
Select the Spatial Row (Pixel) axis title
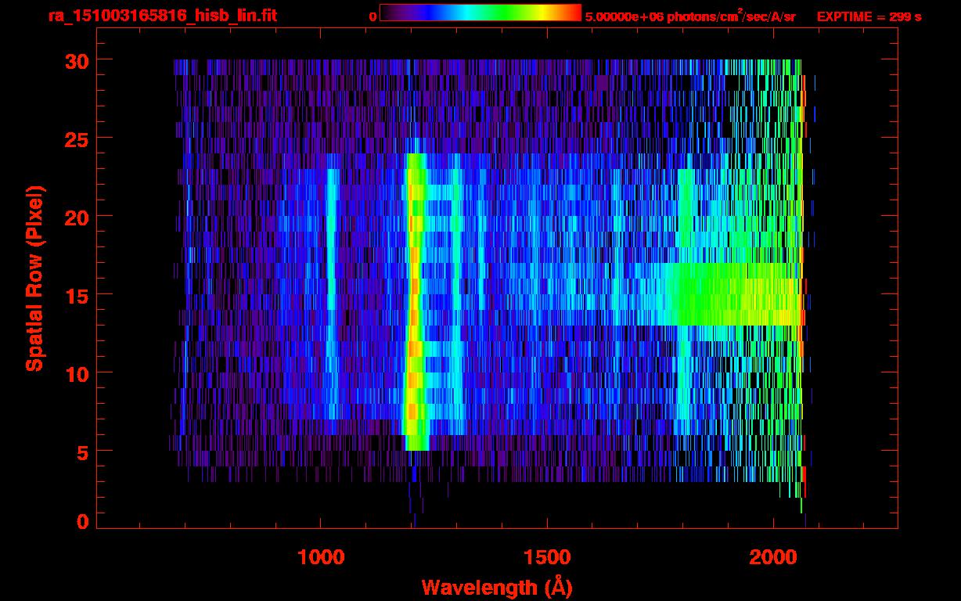point(34,278)
